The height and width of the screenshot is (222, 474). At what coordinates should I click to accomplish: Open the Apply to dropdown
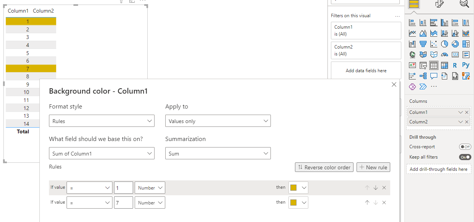click(x=218, y=121)
